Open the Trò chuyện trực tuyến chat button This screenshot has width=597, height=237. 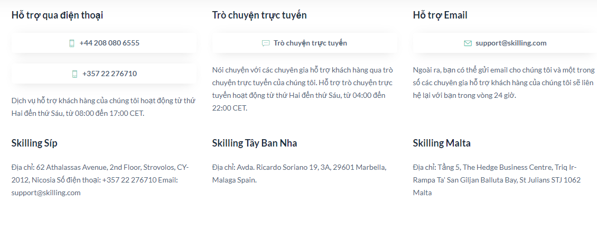pyautogui.click(x=305, y=43)
